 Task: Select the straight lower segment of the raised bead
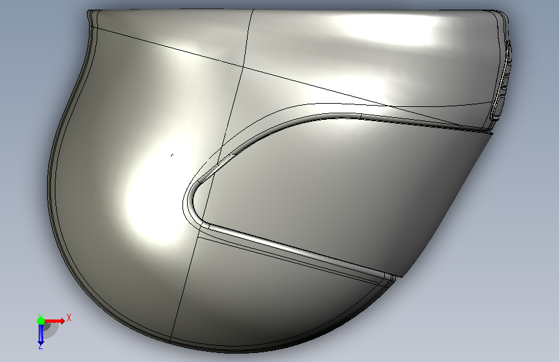click(x=299, y=251)
